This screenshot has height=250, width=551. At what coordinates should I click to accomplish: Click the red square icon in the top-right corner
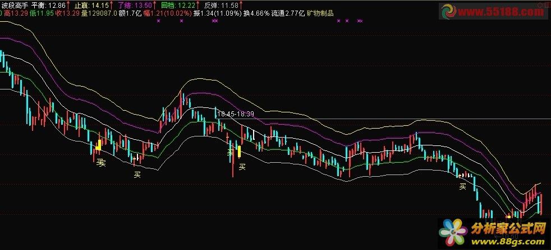point(547,4)
